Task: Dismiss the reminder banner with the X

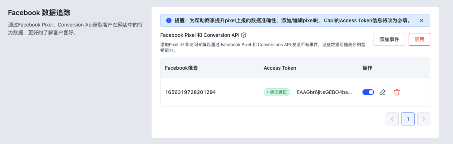Action: point(422,20)
